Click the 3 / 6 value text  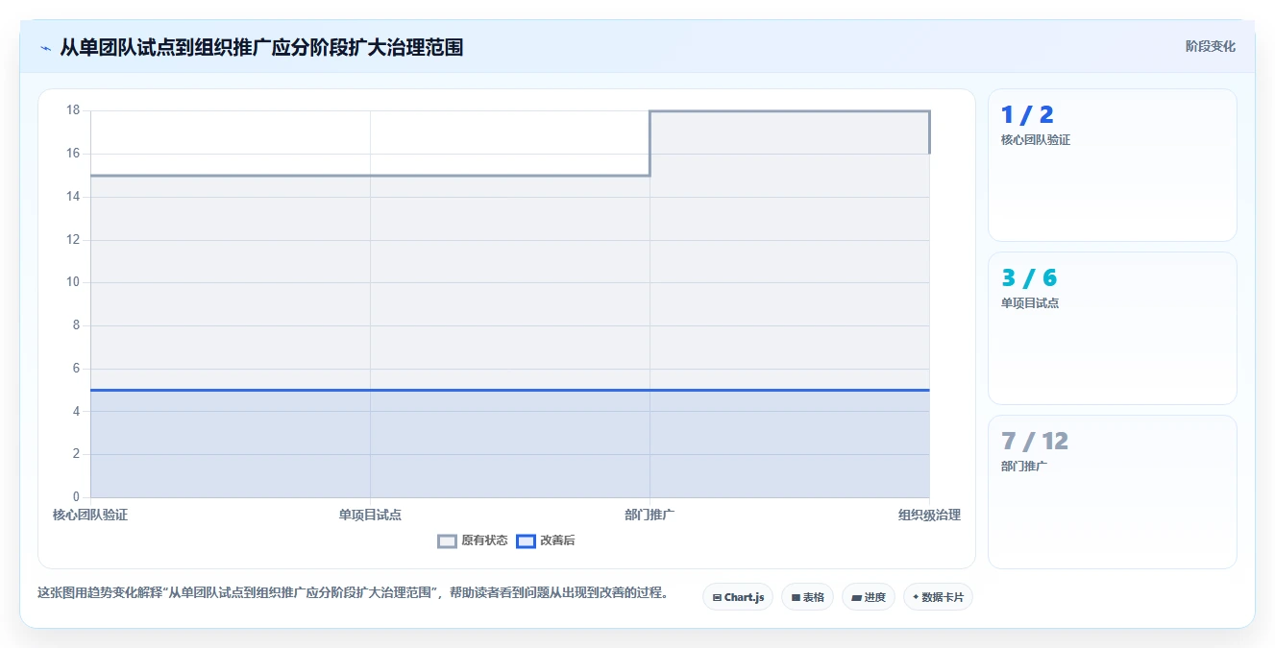pyautogui.click(x=1029, y=278)
